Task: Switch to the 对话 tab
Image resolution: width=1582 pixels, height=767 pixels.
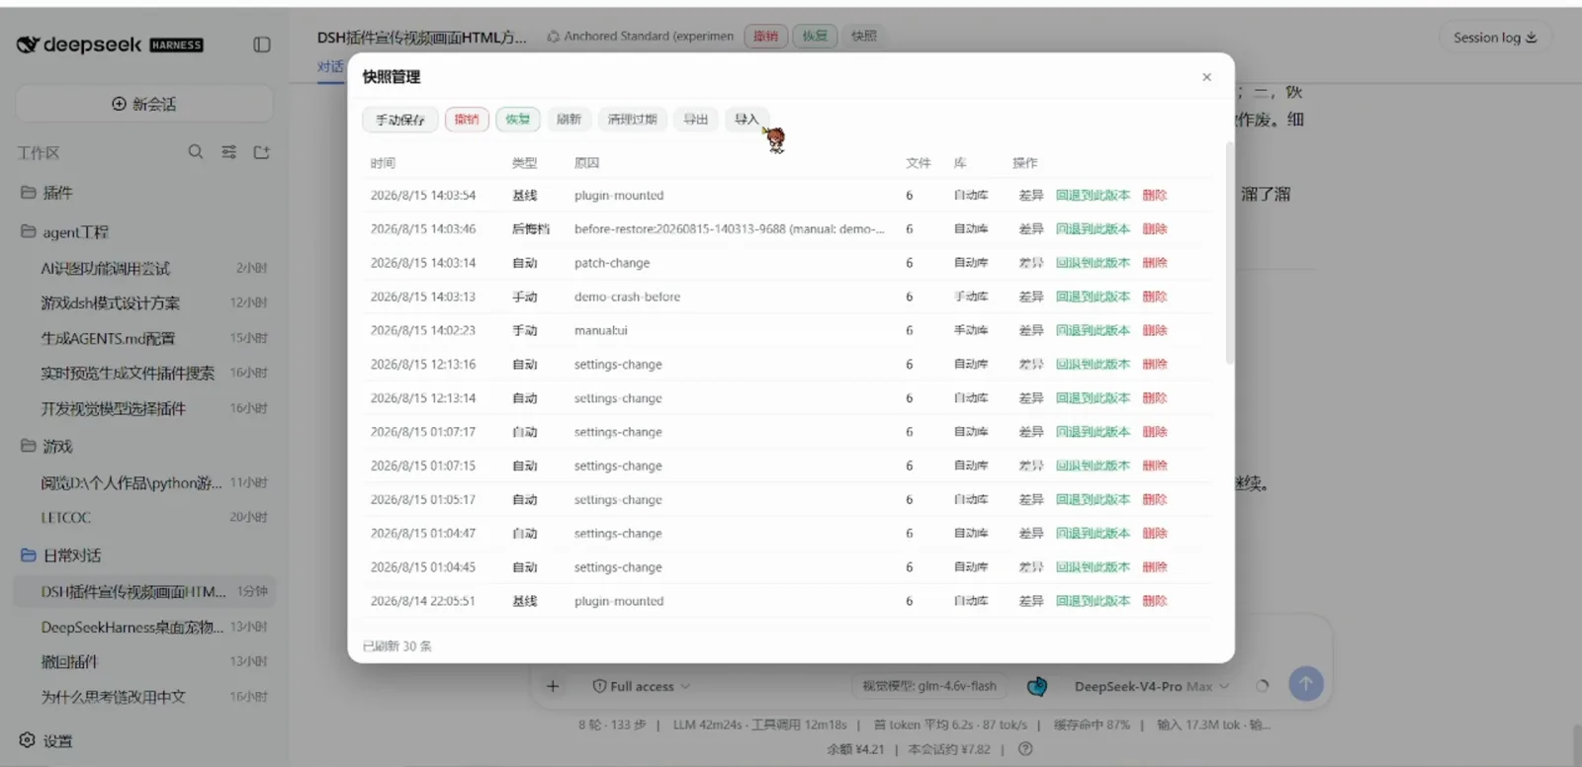Action: click(x=330, y=66)
